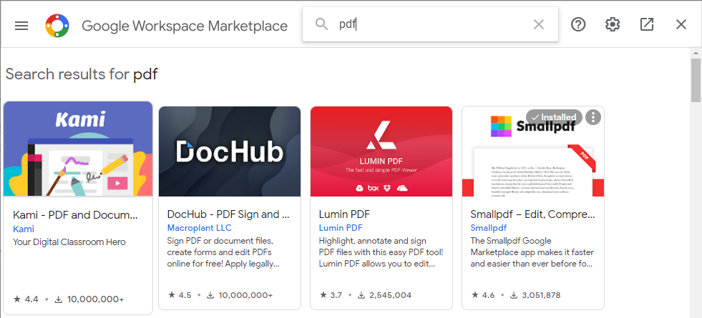Open the blue Smallpdf developer link
The image size is (702, 318).
coord(489,228)
